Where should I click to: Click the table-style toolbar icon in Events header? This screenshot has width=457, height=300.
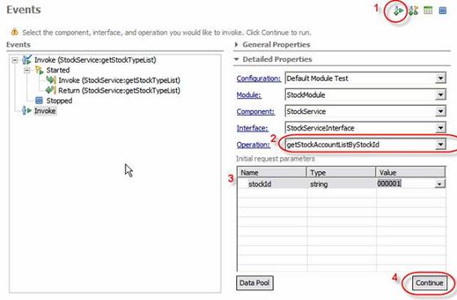(x=428, y=11)
